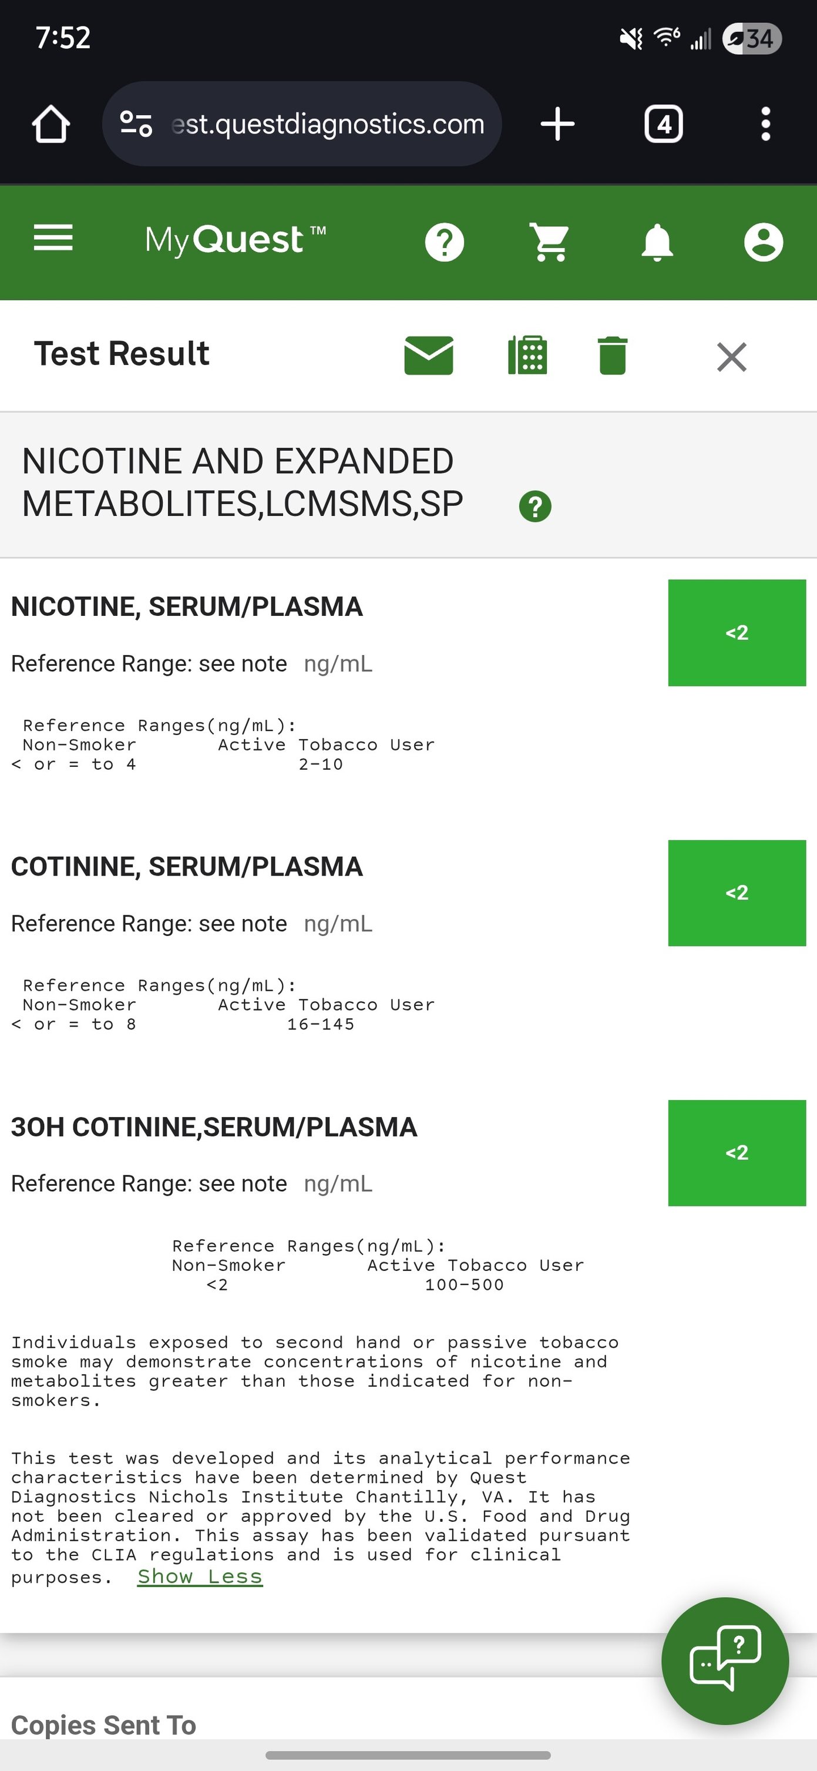The width and height of the screenshot is (817, 1771).
Task: View notifications bell
Action: 657,242
